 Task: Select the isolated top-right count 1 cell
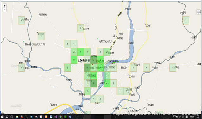(x=186, y=20)
